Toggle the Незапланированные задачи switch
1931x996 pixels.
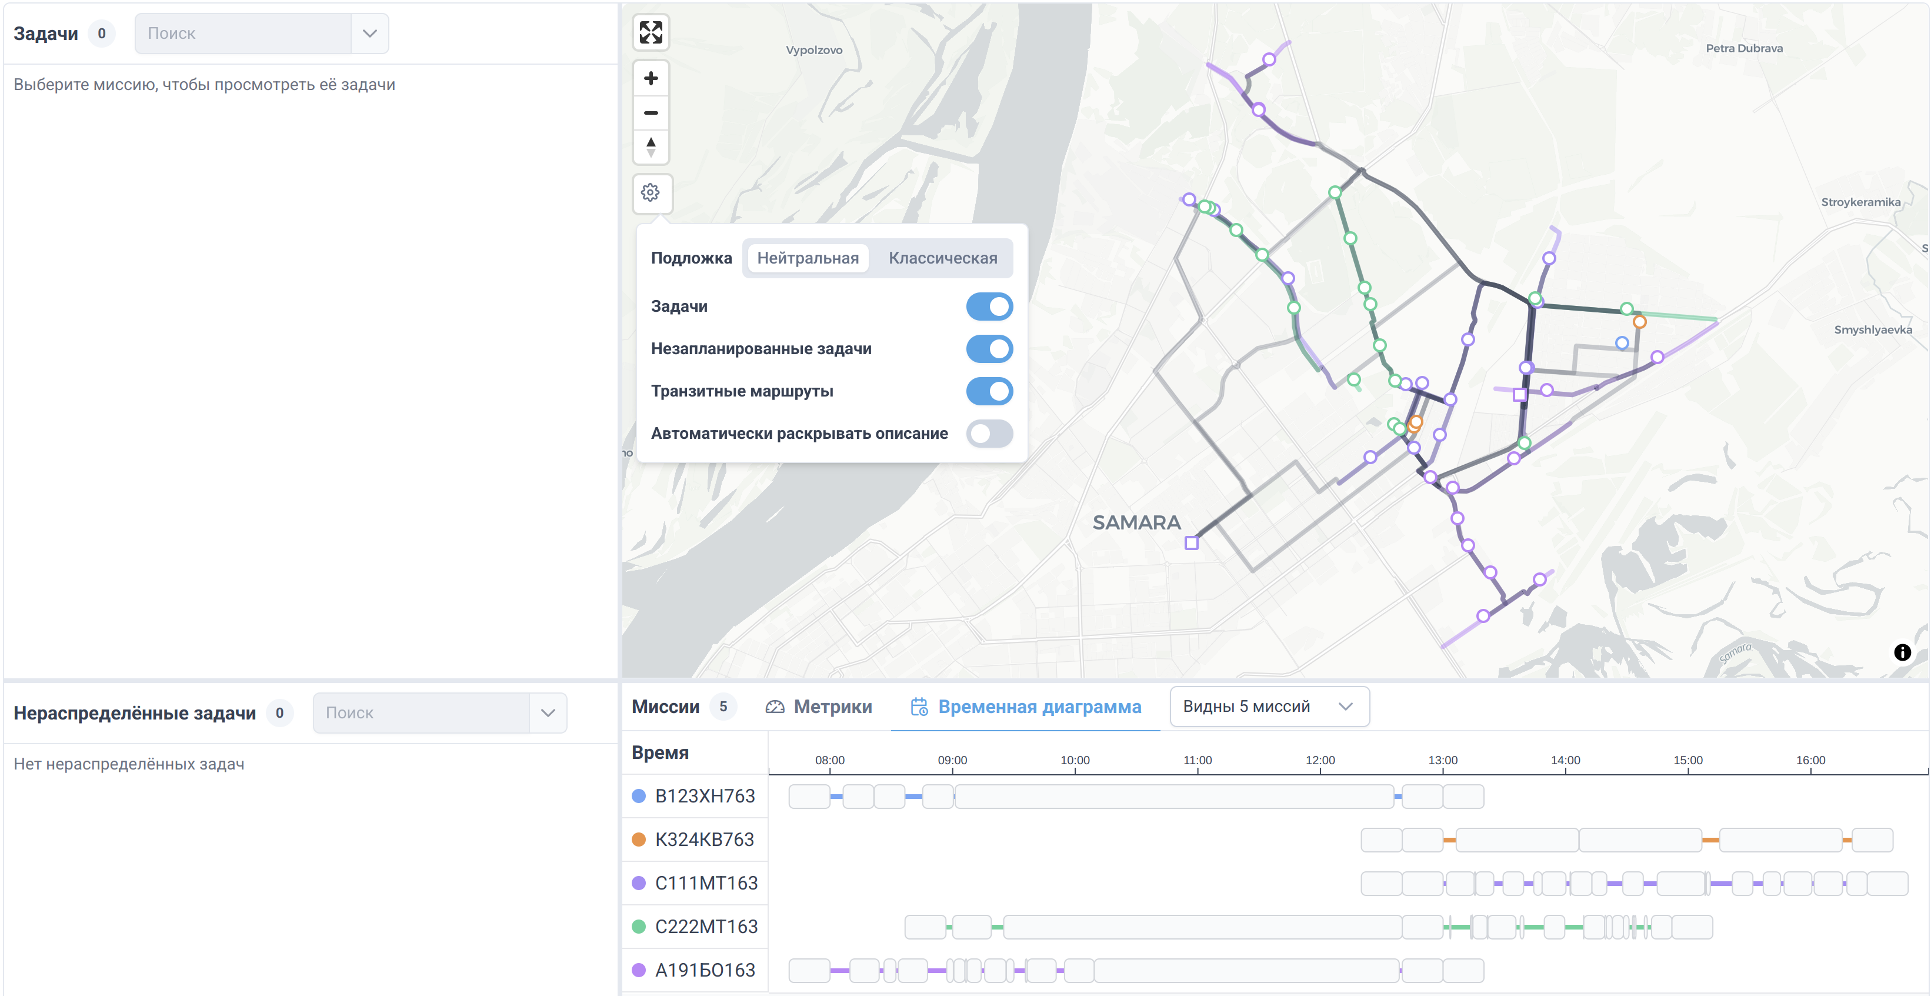pos(989,349)
